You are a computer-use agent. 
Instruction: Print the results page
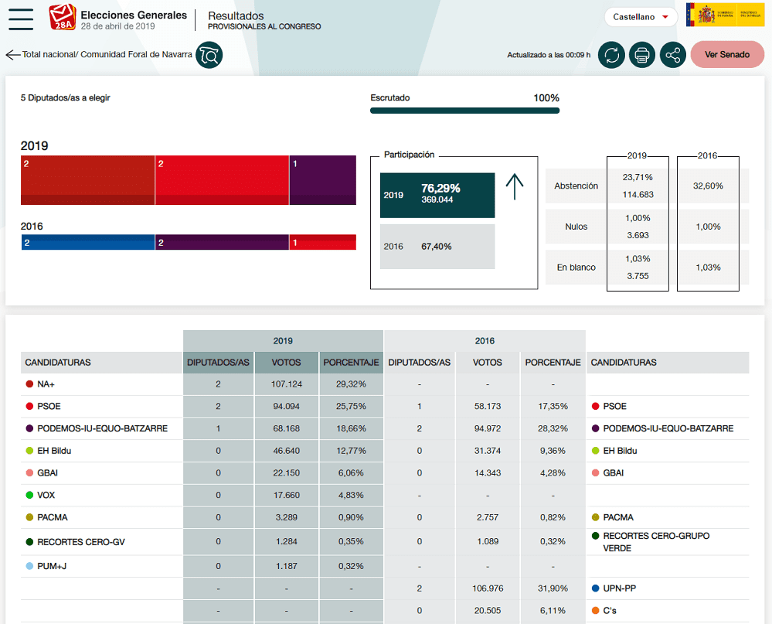coord(642,55)
